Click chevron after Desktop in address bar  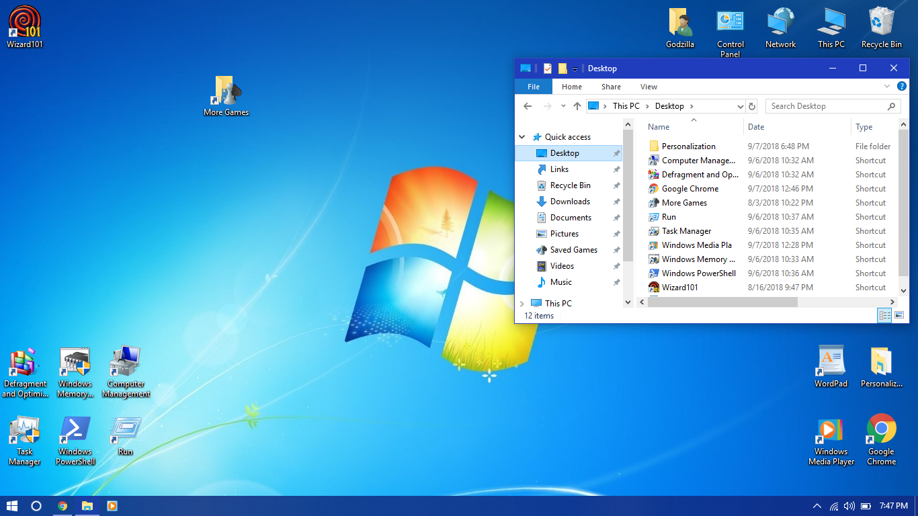tap(692, 106)
